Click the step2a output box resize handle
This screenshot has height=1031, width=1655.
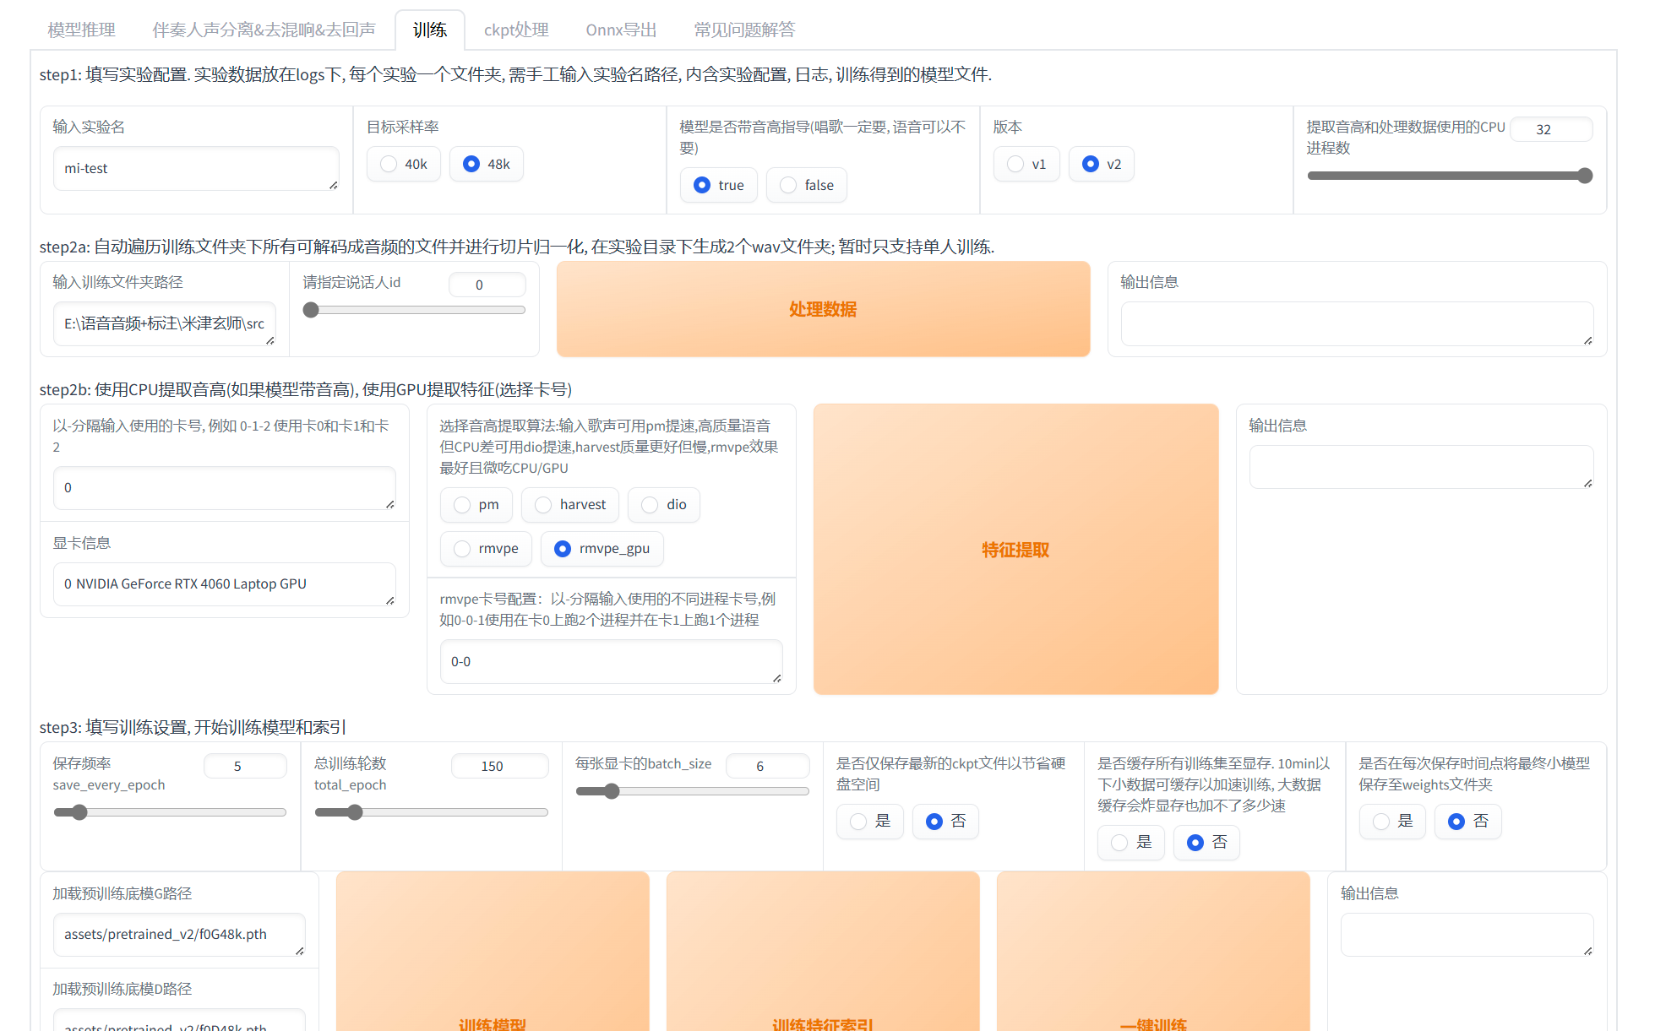pos(1587,340)
